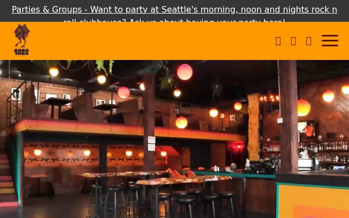Image resolution: width=349 pixels, height=218 pixels.
Task: Expand the site menu from the orange header
Action: click(x=329, y=41)
